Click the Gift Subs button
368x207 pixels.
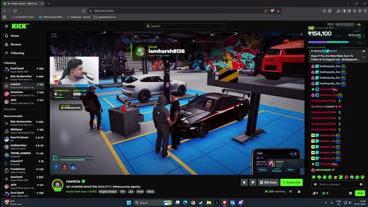[268, 182]
